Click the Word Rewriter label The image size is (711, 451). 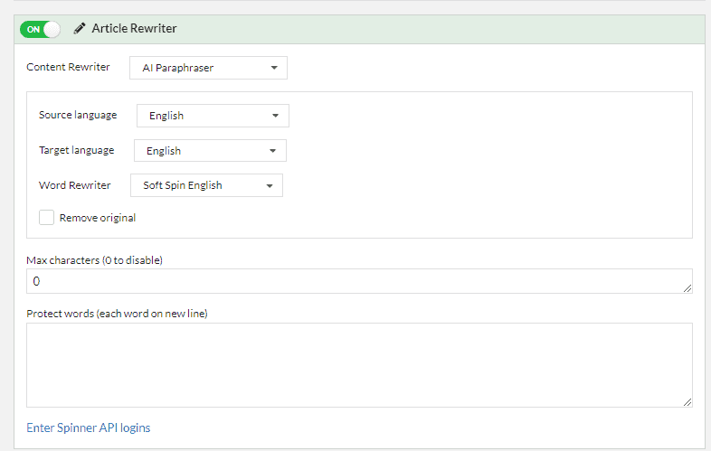click(75, 185)
